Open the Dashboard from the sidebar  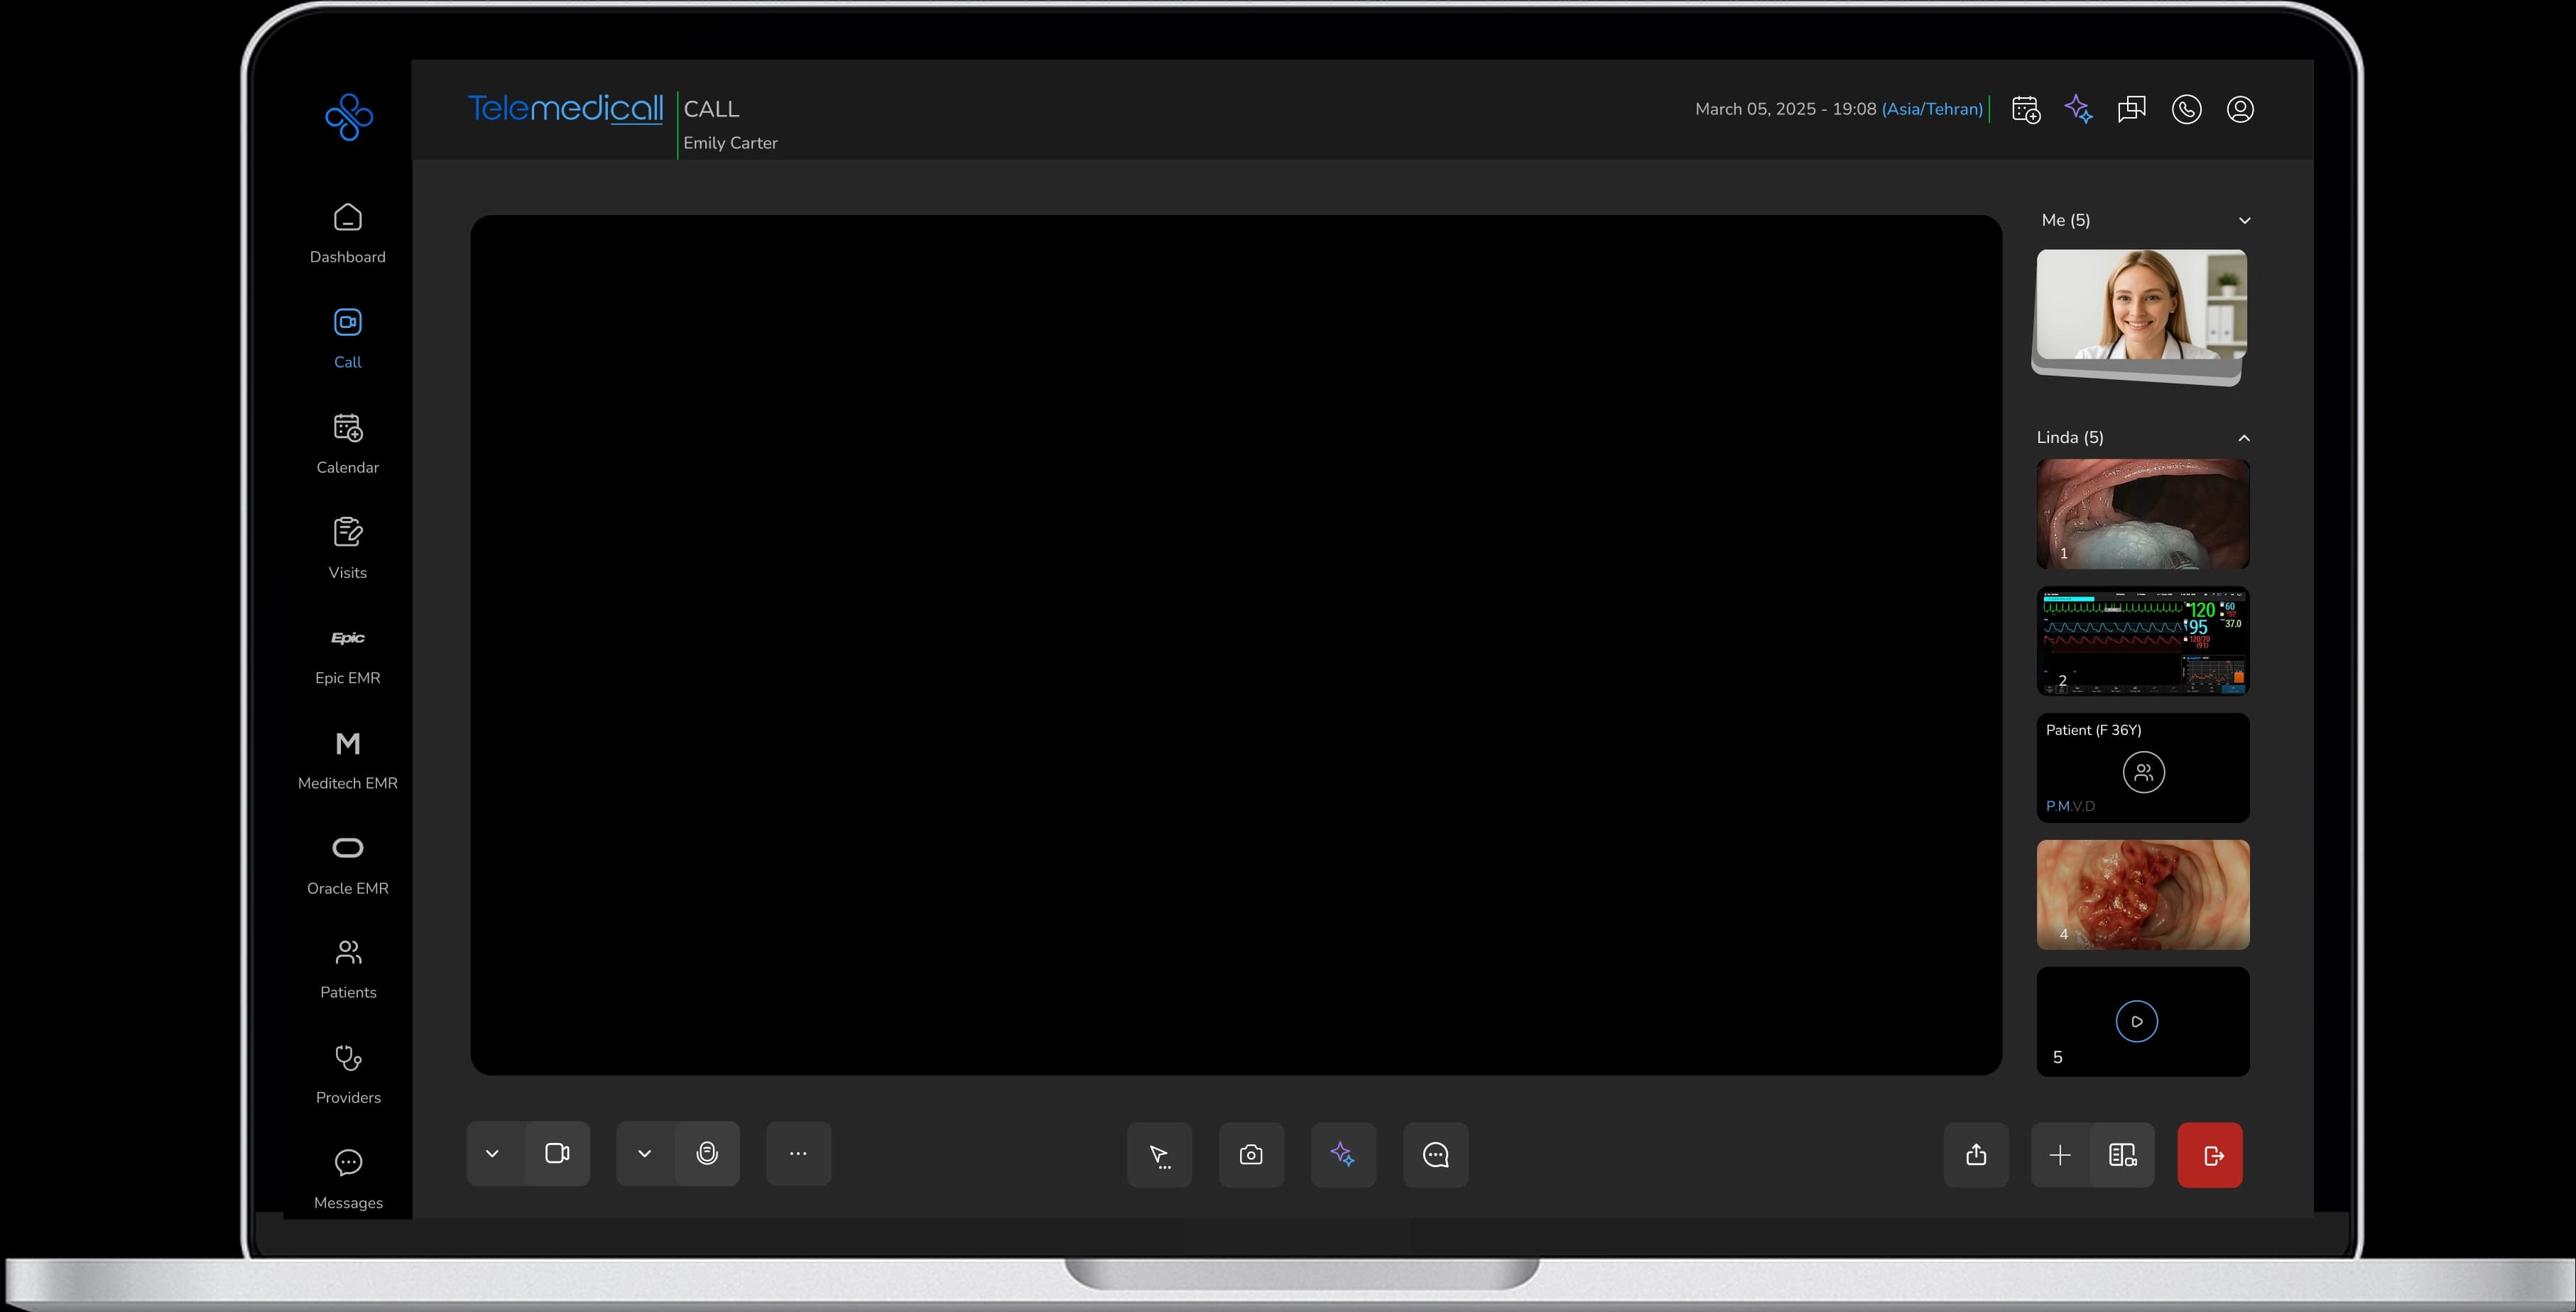347,234
